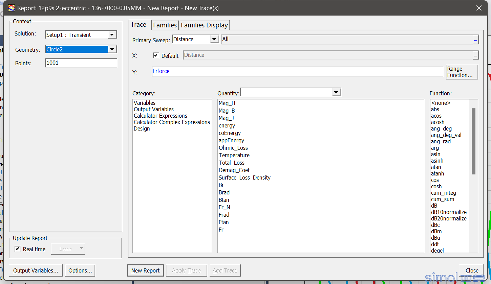Select <none> in the Function list
The height and width of the screenshot is (284, 491).
(x=441, y=103)
